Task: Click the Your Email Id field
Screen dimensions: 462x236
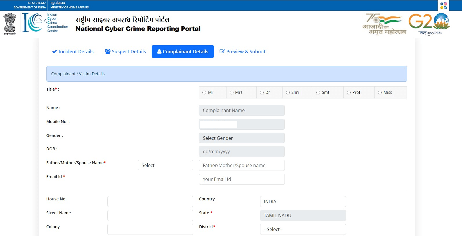Action: click(x=242, y=179)
